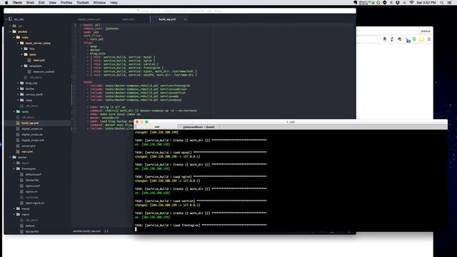The height and width of the screenshot is (257, 457).
Task: Click the Joshua profile button in Chrome
Action: pyautogui.click(x=426, y=31)
